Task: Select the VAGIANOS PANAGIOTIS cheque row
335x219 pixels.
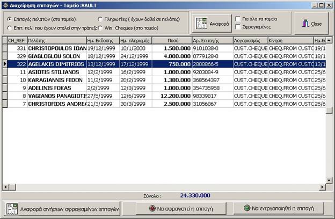Action: point(56,96)
